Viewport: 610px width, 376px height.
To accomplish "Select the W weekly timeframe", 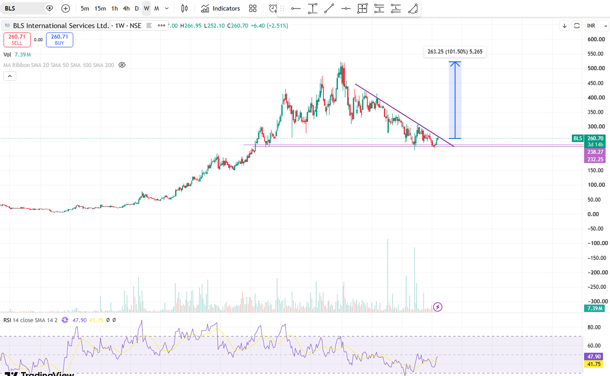I will tap(146, 9).
